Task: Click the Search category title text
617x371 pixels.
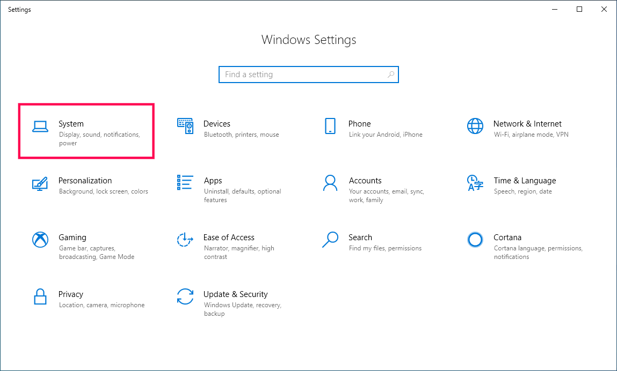Action: click(360, 238)
